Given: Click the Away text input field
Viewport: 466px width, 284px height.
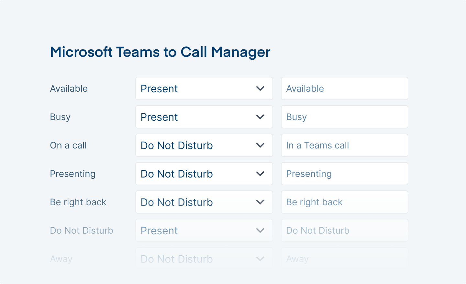Looking at the screenshot, I should pos(344,259).
